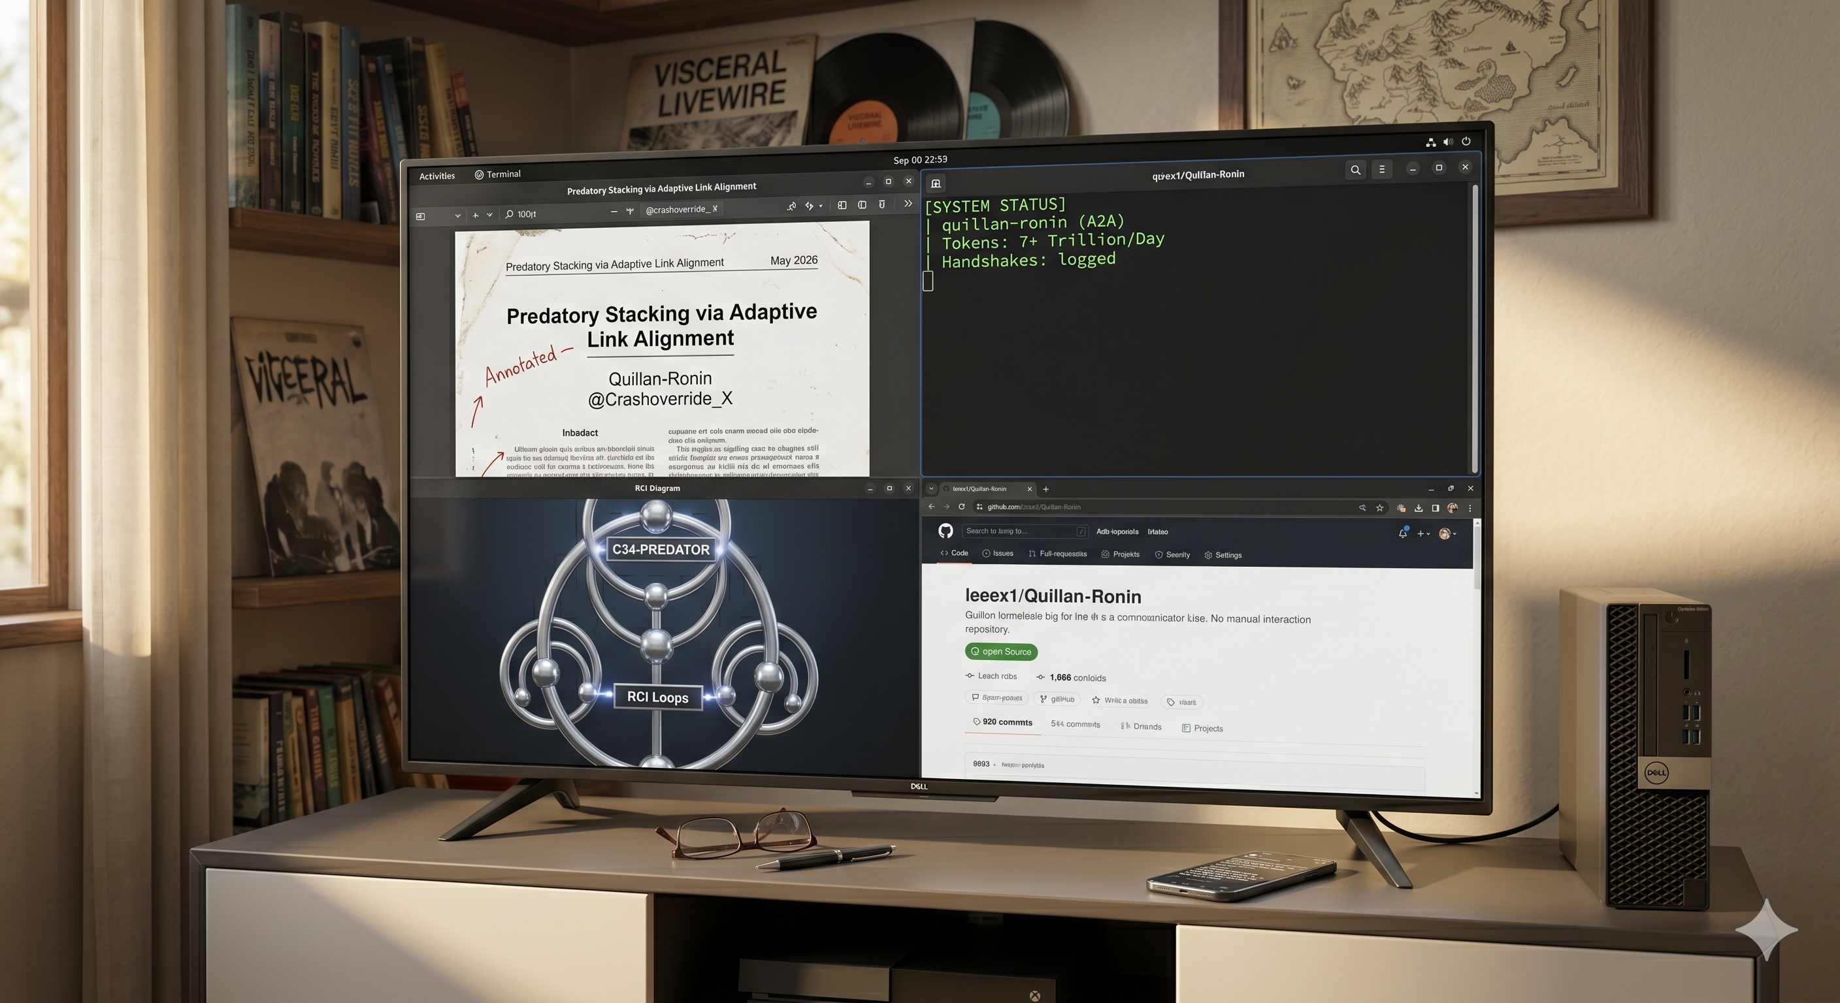
Task: Click the green open Source badge
Action: pyautogui.click(x=1002, y=651)
